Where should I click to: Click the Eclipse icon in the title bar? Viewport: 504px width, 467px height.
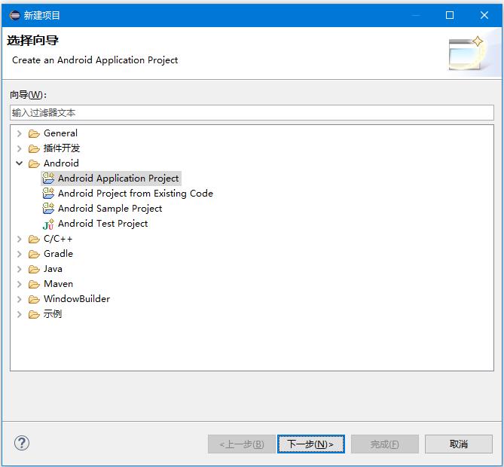point(15,15)
